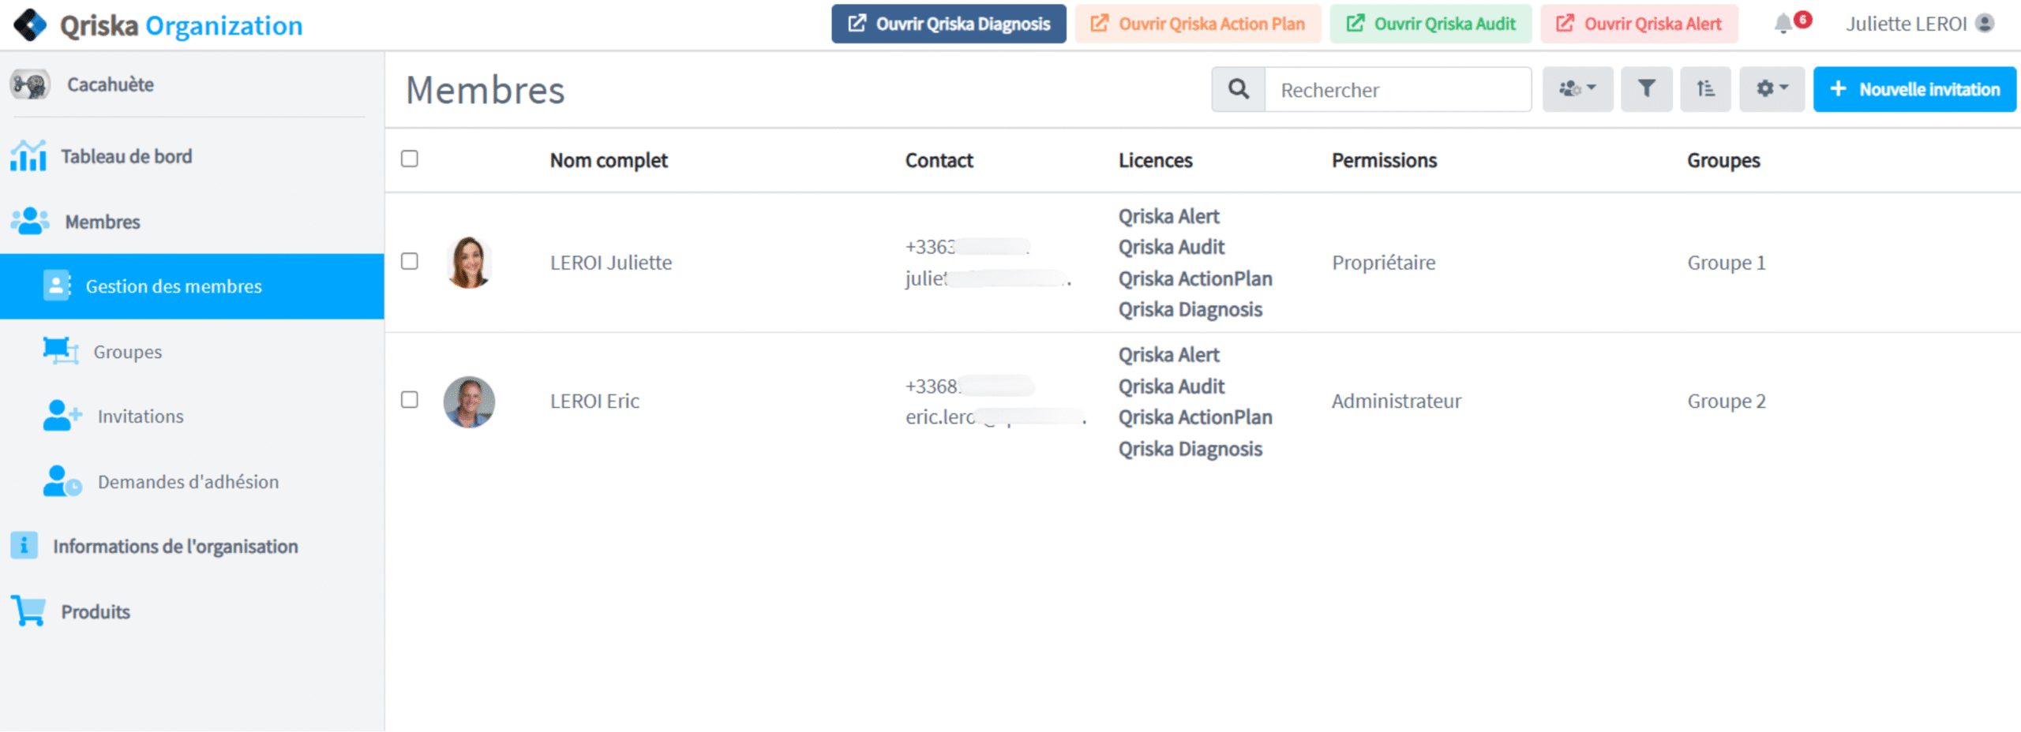Click the Groupe 2 cell
Viewport: 2021px width, 732px height.
1727,401
